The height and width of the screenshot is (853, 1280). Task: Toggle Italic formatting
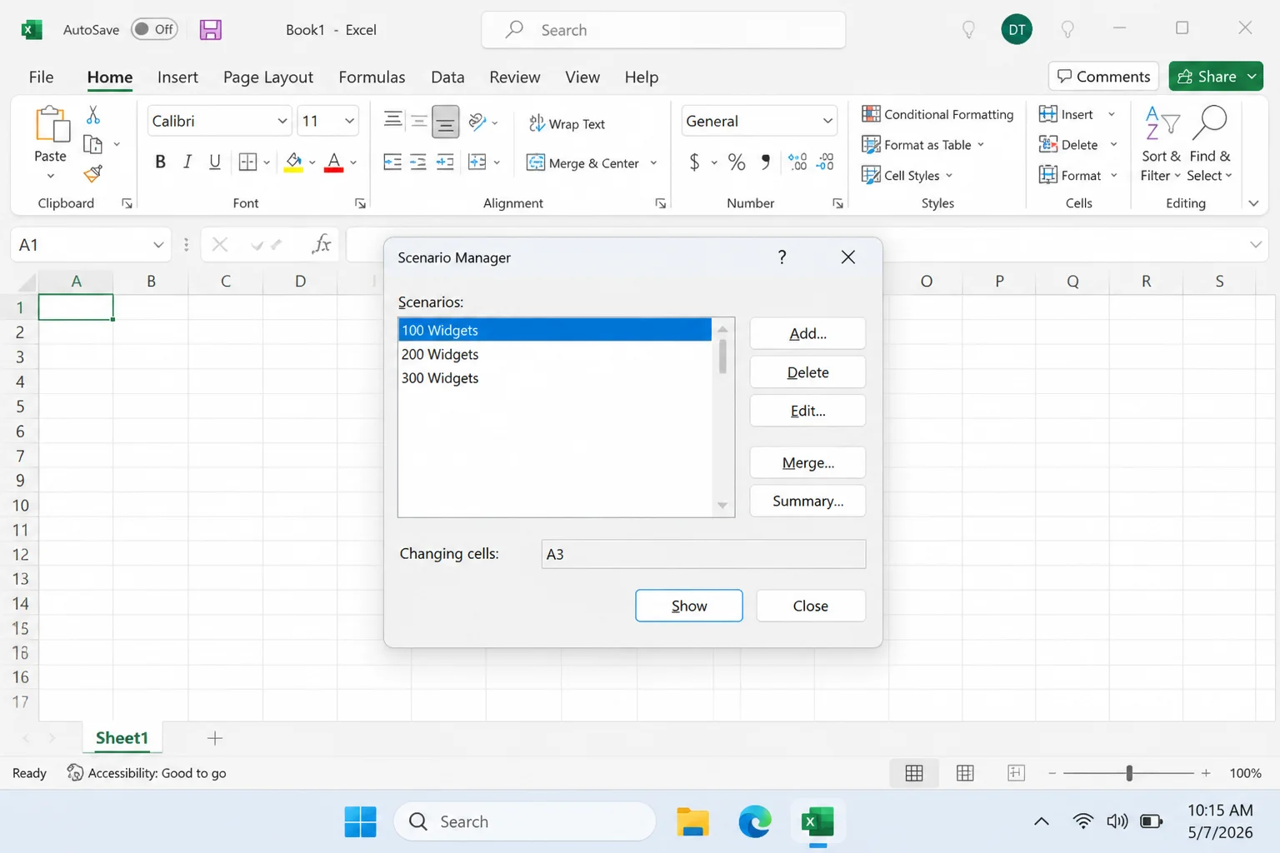click(187, 162)
